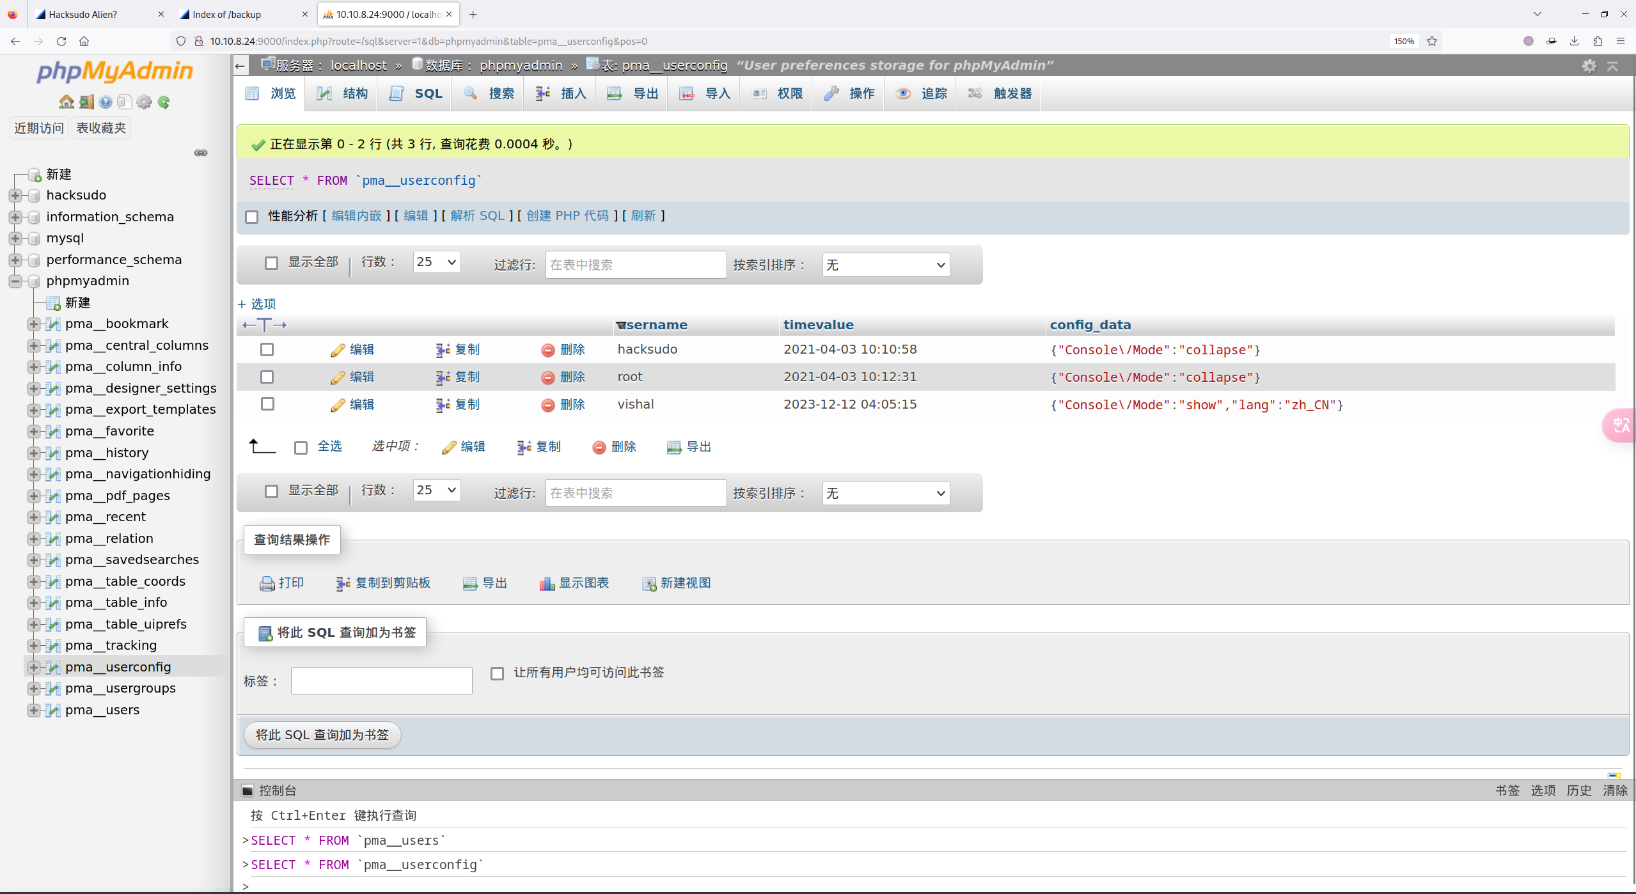1636x894 pixels.
Task: Open the bottom 按索引排序 dropdown
Action: (886, 493)
